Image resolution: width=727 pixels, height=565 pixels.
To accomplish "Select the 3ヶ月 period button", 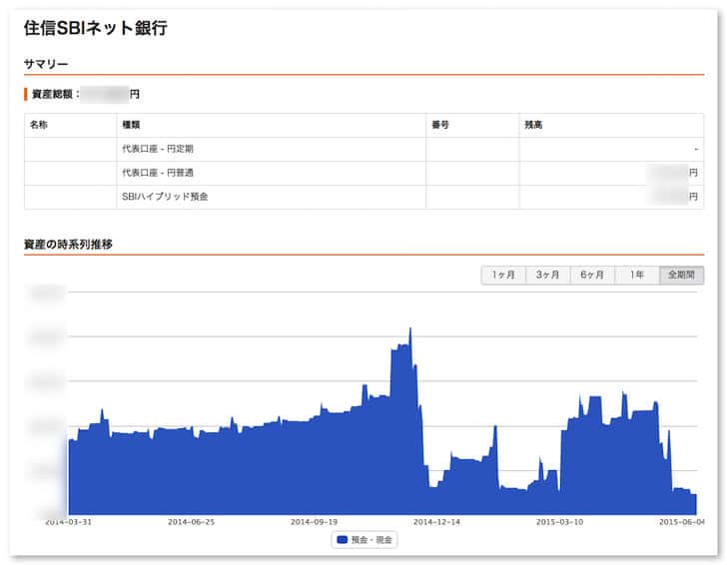I will click(x=547, y=275).
